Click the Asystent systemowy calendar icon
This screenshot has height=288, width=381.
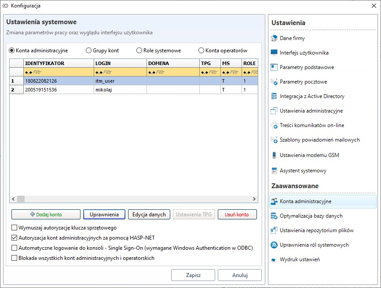point(274,171)
